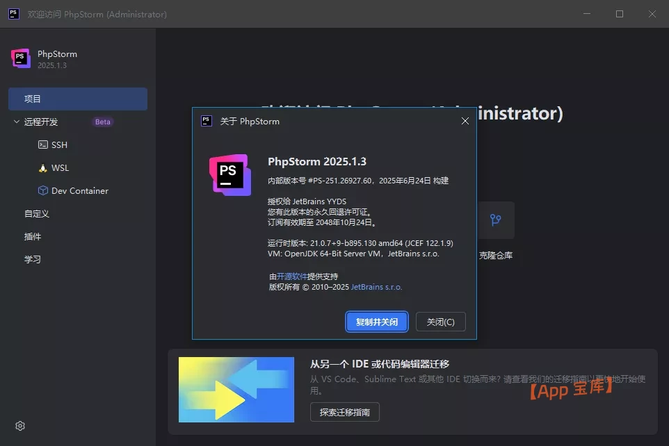Click the PhpStorm logo in the sidebar

click(x=20, y=59)
